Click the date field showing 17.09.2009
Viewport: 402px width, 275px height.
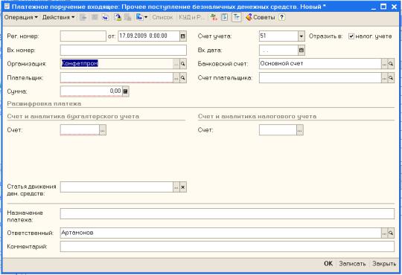149,36
